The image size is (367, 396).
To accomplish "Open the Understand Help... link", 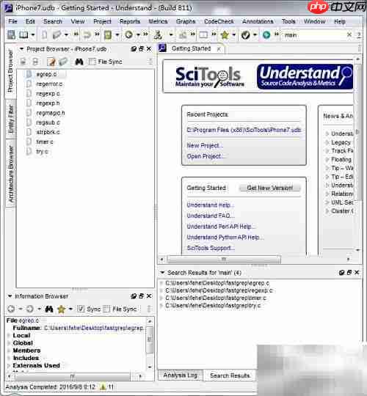I will pos(211,205).
